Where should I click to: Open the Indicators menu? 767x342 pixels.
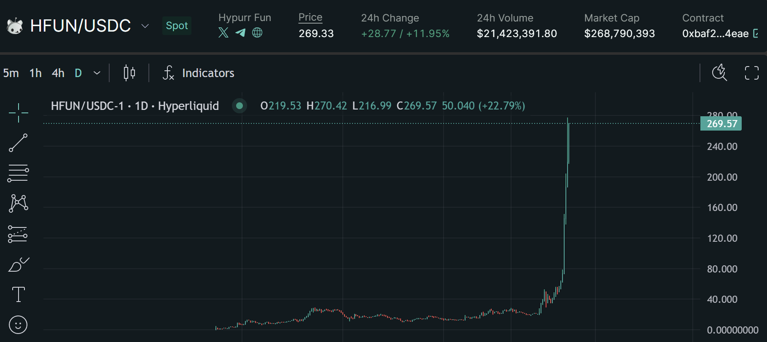tap(199, 73)
